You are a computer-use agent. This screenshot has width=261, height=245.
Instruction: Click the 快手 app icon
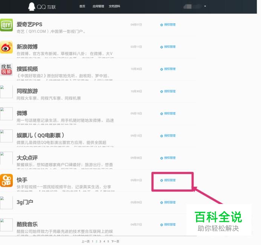[6, 180]
